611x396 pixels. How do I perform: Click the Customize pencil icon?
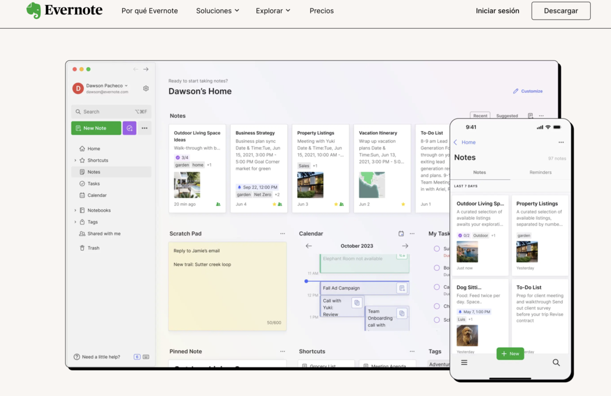tap(516, 91)
